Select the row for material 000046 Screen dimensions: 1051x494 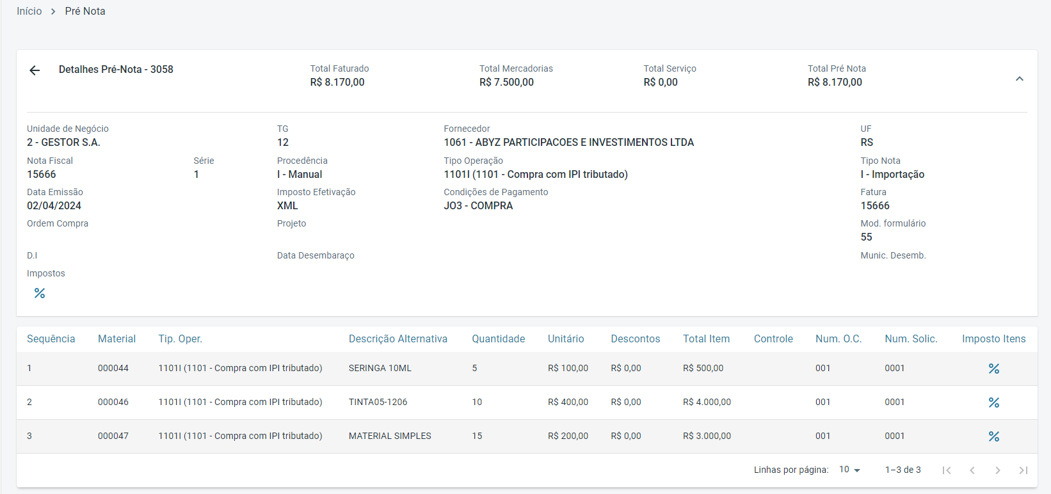113,402
